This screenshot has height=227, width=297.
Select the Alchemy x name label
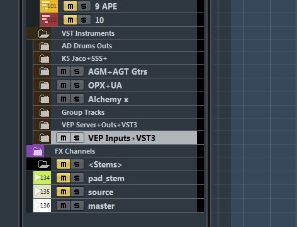[x=108, y=100]
